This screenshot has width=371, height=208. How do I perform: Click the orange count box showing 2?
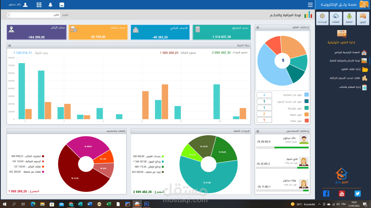point(264,114)
